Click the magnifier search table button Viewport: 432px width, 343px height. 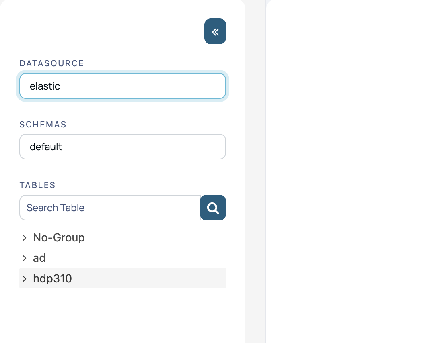coord(213,208)
